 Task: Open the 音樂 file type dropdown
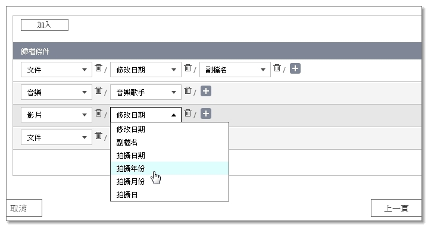(x=57, y=92)
